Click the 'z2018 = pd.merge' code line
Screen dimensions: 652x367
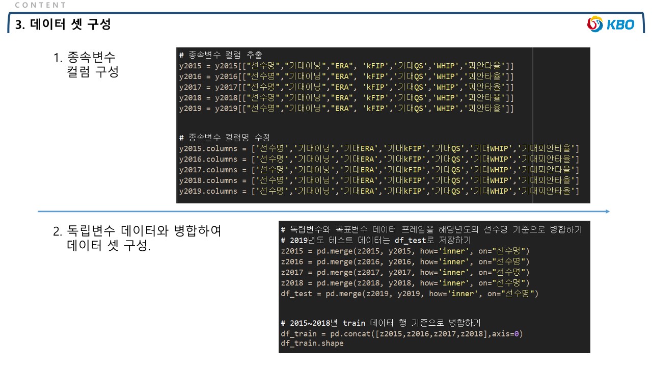click(x=405, y=283)
